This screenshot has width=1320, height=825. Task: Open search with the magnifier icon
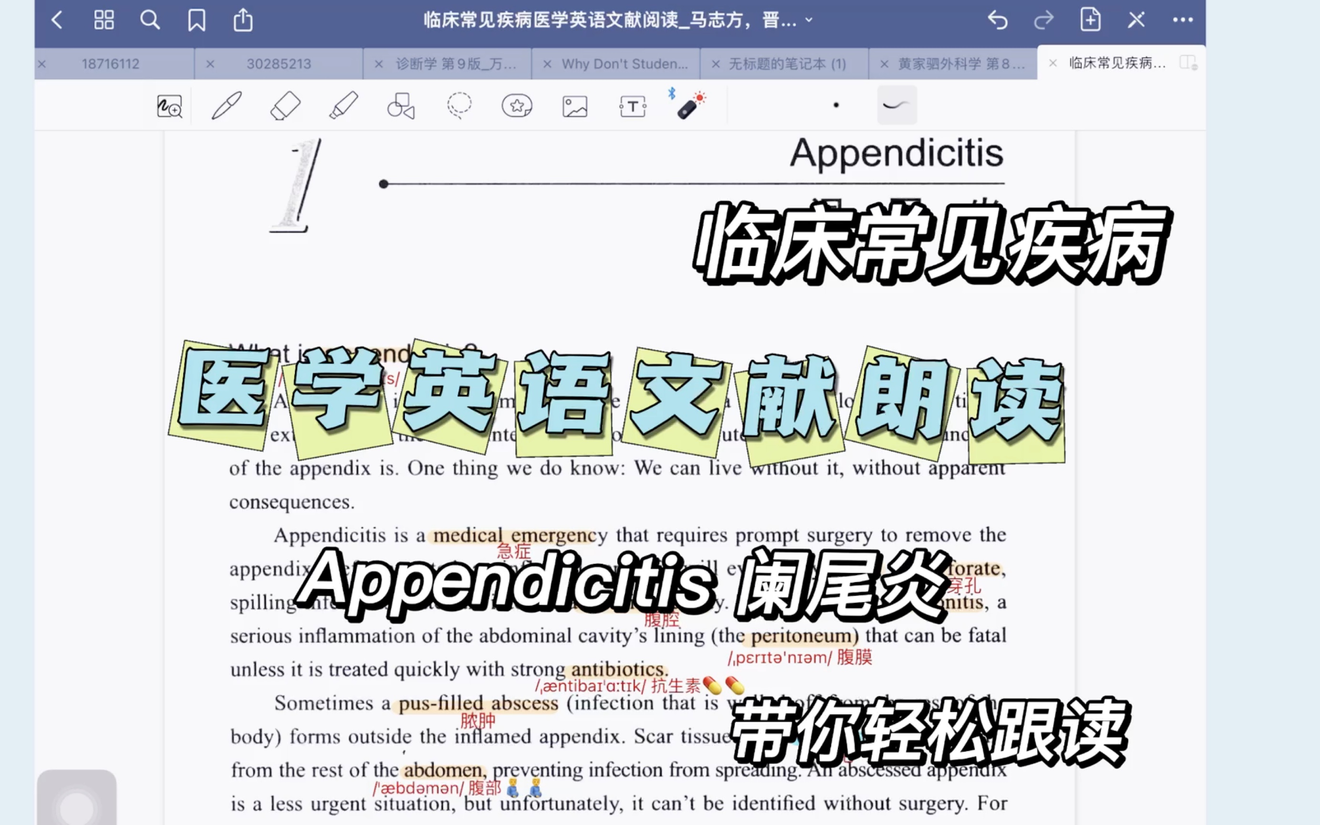coord(150,20)
